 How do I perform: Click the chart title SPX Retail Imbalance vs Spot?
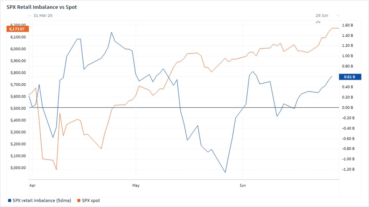click(x=42, y=7)
